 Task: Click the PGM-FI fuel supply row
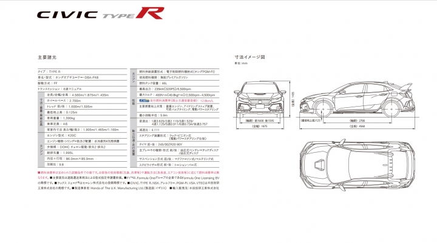178,72
